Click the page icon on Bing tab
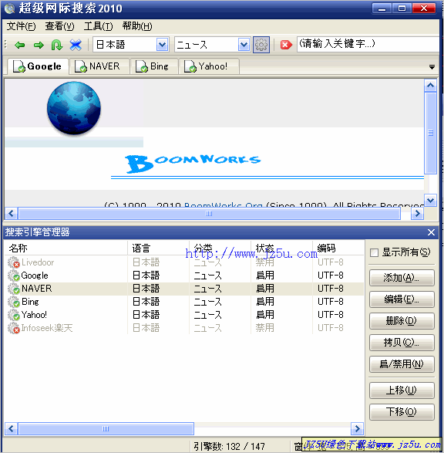444x453 pixels. [x=142, y=66]
